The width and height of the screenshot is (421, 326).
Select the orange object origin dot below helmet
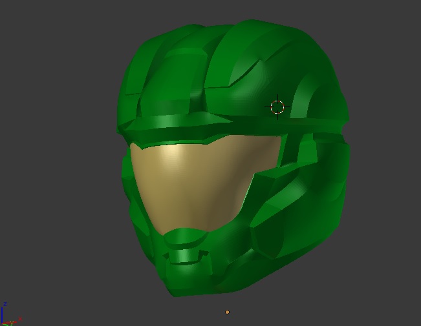(x=227, y=312)
